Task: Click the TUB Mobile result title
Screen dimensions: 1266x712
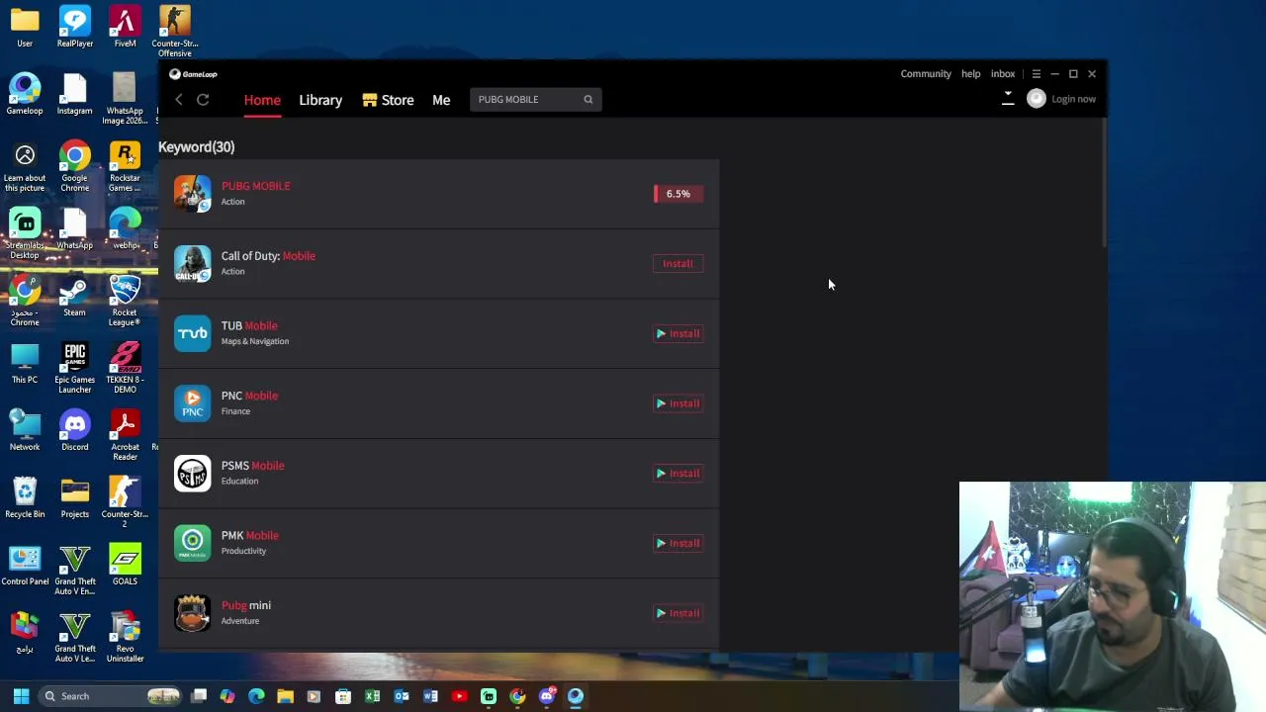Action: pos(249,325)
